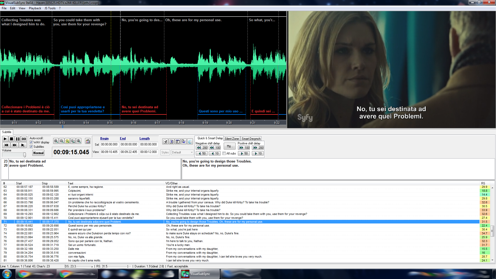Uncheck the Subtitles auto-scroll checkbox

pyautogui.click(x=31, y=147)
